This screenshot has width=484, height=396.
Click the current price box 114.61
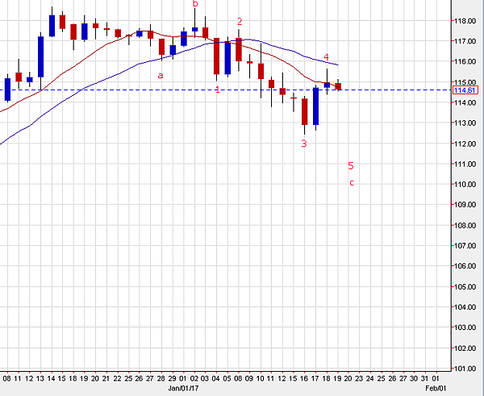tap(465, 90)
